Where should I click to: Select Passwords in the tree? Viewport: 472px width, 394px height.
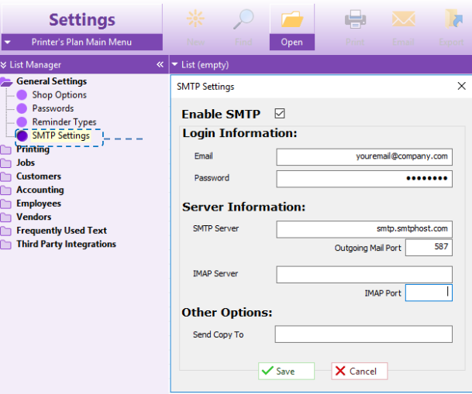click(53, 108)
